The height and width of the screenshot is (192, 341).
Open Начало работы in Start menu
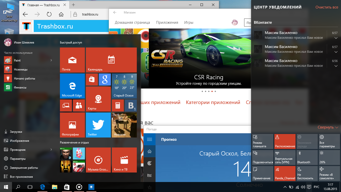click(x=29, y=78)
